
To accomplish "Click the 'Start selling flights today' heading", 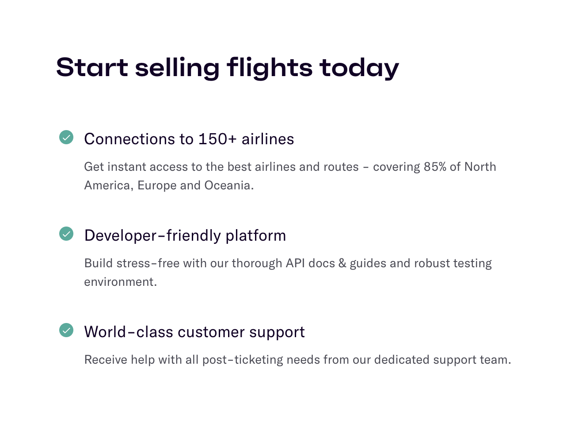I will [227, 68].
